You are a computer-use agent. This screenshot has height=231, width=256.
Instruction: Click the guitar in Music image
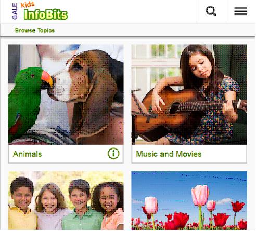pyautogui.click(x=173, y=111)
